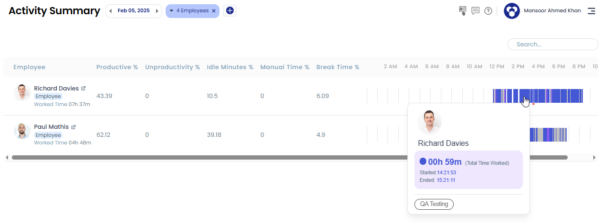Click Worked Time 04h 48m text

click(x=62, y=143)
